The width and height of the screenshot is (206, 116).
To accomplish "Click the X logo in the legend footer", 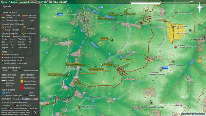I will pos(35,112).
